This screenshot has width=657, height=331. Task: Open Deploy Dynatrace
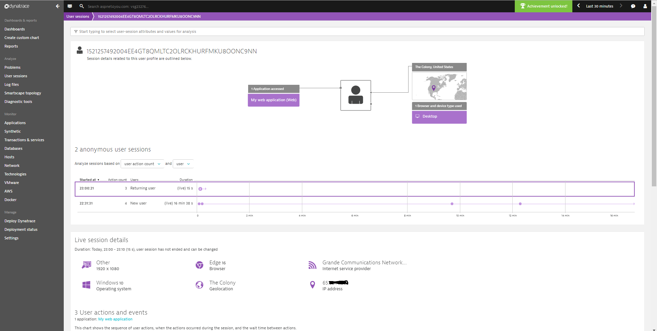click(x=20, y=221)
